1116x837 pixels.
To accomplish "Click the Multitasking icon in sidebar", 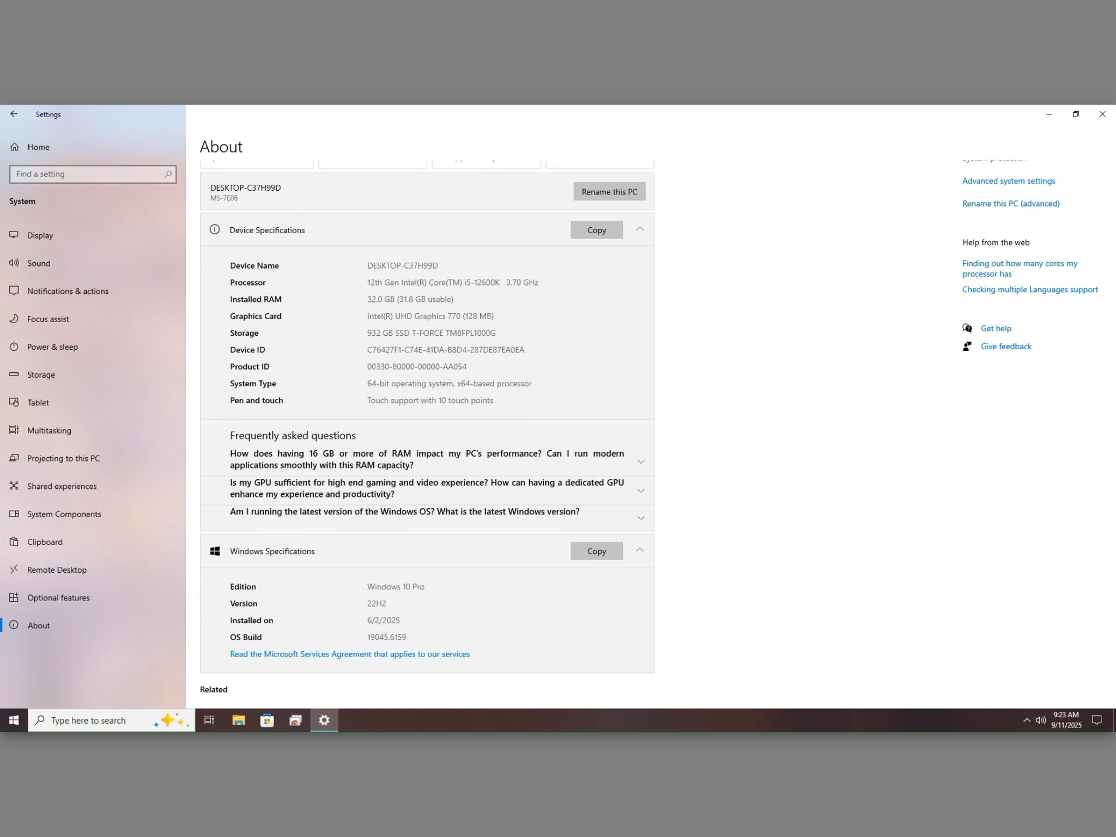I will click(14, 430).
